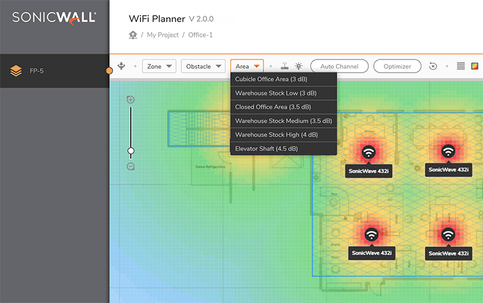483x303 pixels.
Task: Click the router device icon in the toolbar
Action: (x=285, y=66)
